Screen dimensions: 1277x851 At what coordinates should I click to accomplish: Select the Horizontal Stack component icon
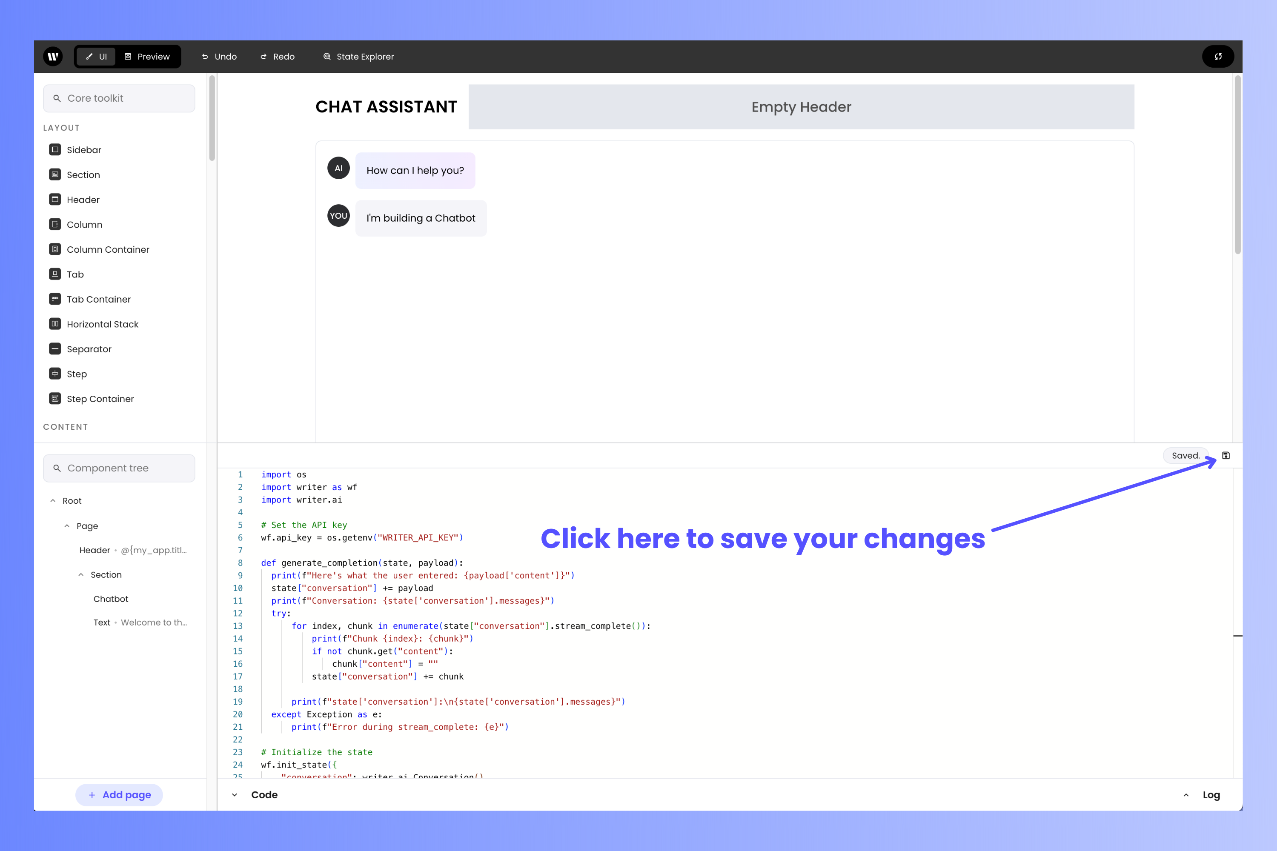click(x=55, y=324)
